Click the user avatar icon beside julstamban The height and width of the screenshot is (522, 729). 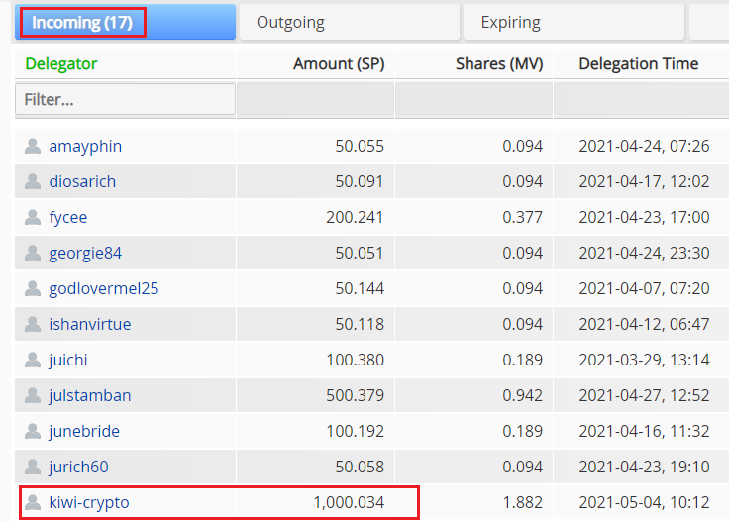click(x=33, y=395)
